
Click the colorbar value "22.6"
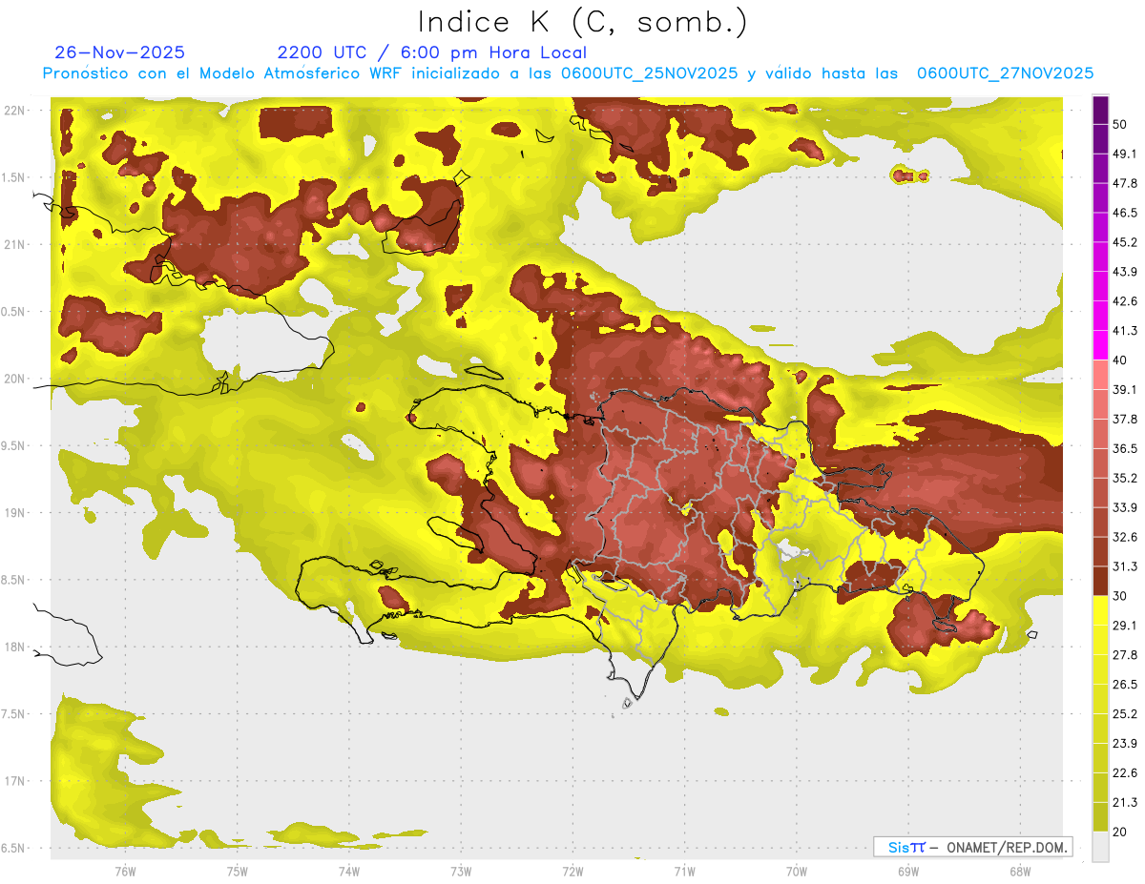point(1126,772)
